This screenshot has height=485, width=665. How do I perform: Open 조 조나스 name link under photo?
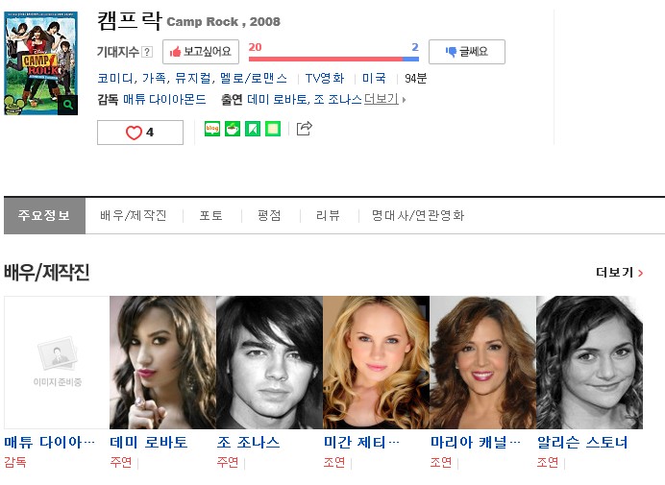point(249,442)
